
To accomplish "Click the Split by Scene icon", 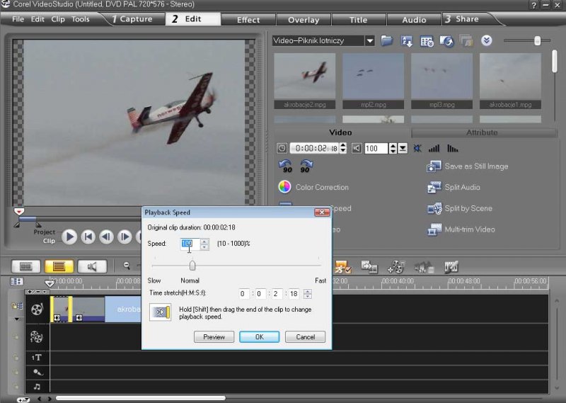I will point(434,208).
